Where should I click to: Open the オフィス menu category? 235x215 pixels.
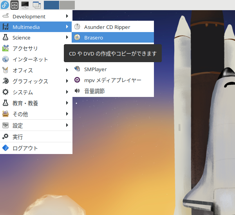[x=36, y=70]
